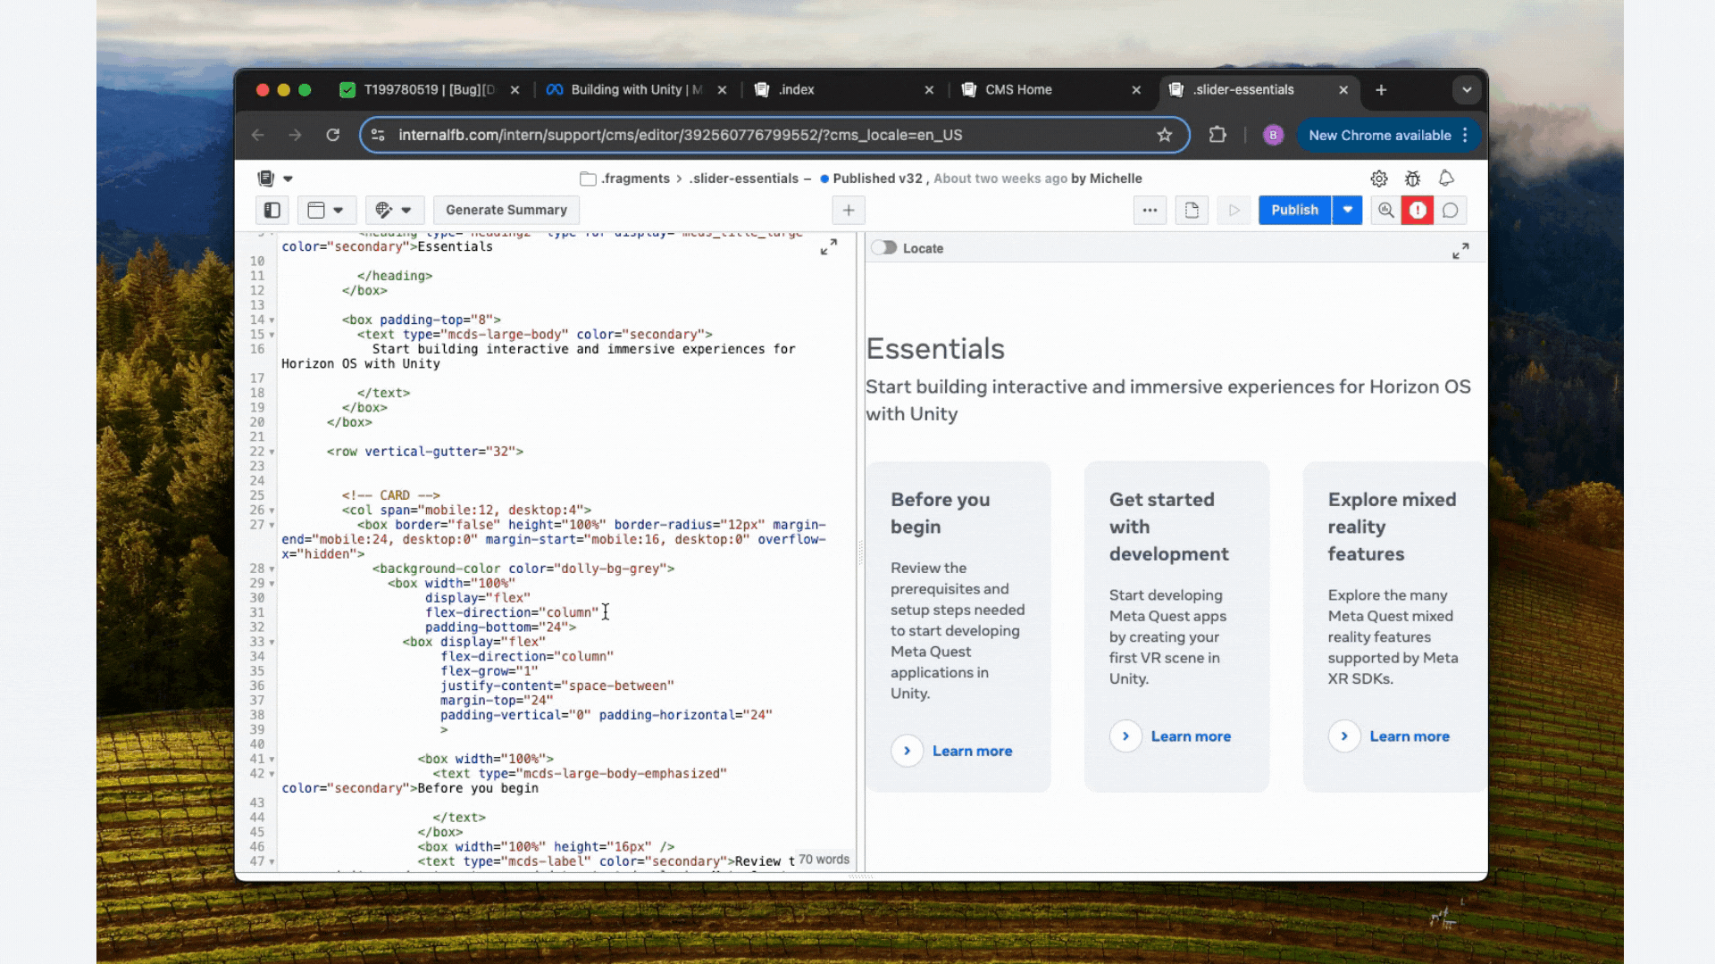
Task: Collapse code fold at line 33
Action: click(272, 643)
